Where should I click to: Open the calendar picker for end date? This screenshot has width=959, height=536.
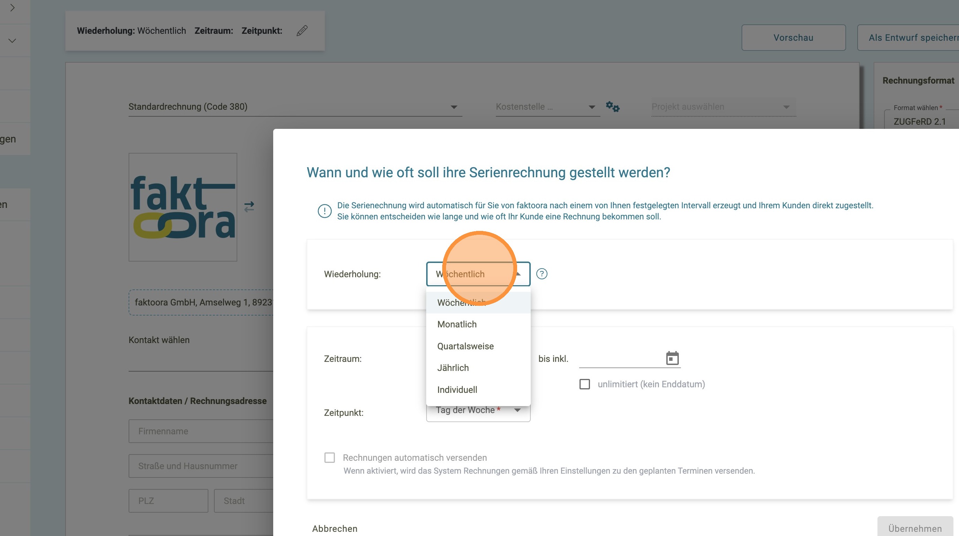672,358
